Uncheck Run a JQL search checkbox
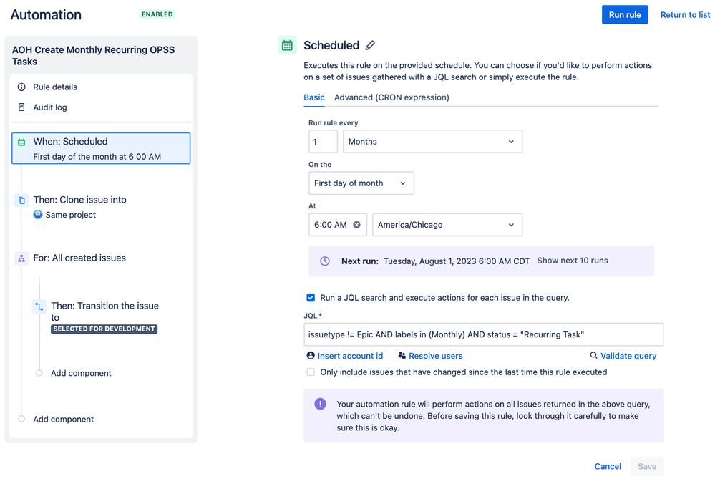Screen dimensions: 715x484 coord(311,297)
